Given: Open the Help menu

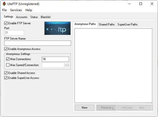Looking at the screenshot, I should click(29, 10).
